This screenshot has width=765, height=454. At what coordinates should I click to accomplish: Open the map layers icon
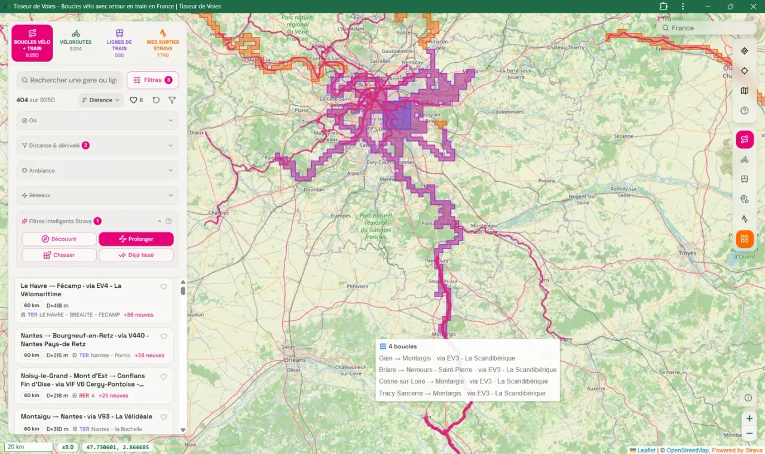click(744, 91)
